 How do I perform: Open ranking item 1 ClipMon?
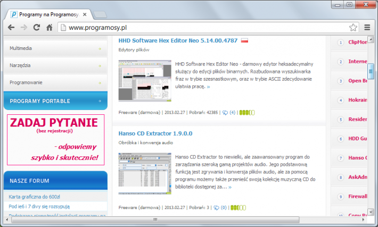[x=358, y=42]
